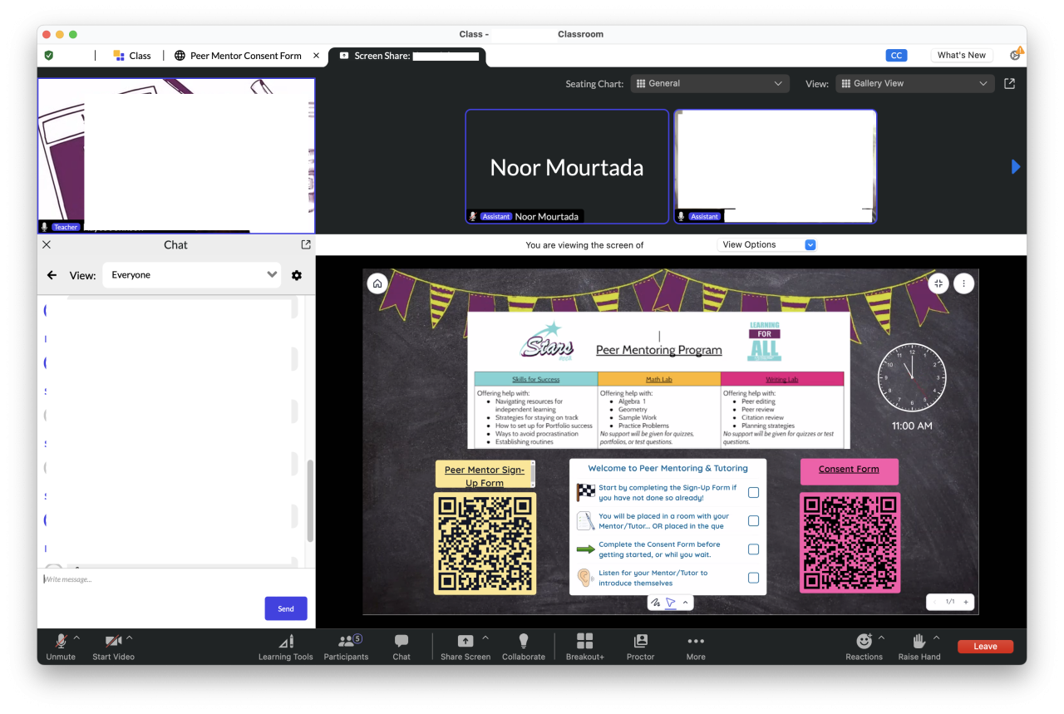Check the Consent Form step checkbox

coord(753,549)
